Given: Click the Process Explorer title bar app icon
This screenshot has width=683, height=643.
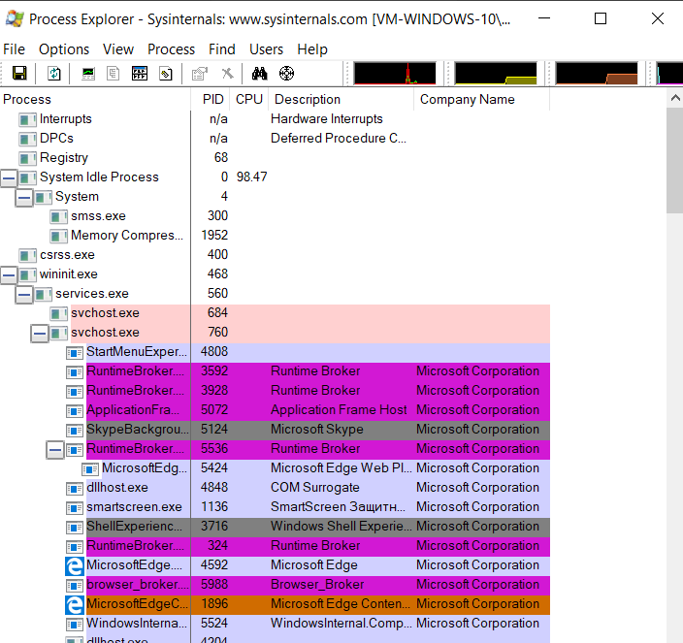Looking at the screenshot, I should click(x=15, y=18).
